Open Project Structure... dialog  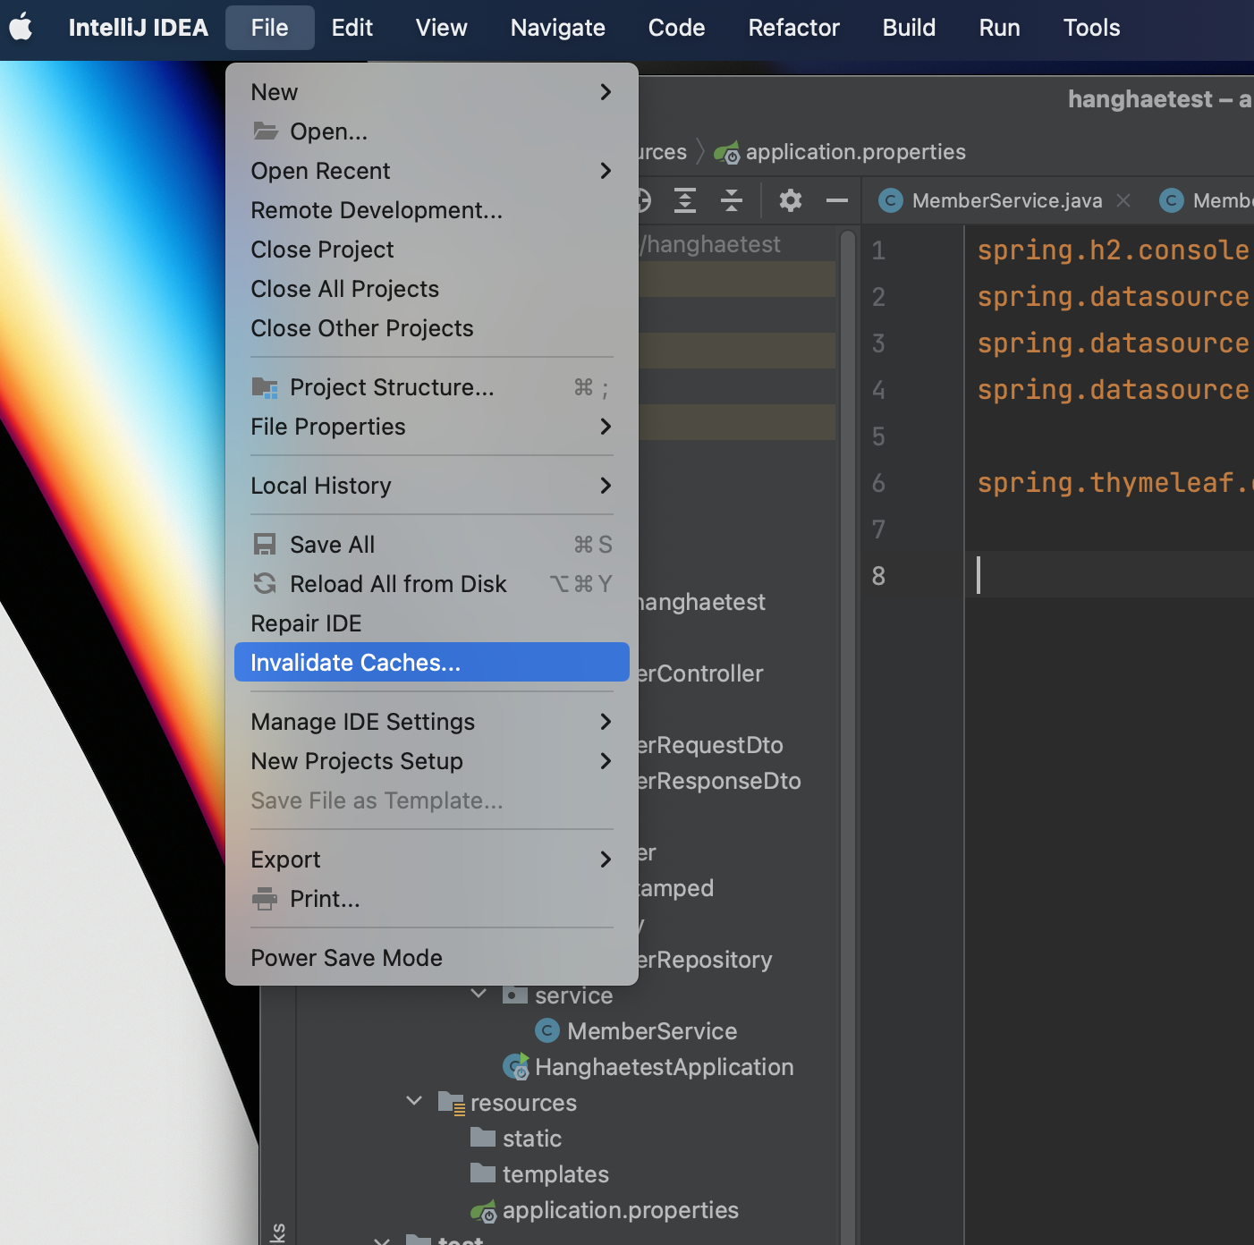432,387
